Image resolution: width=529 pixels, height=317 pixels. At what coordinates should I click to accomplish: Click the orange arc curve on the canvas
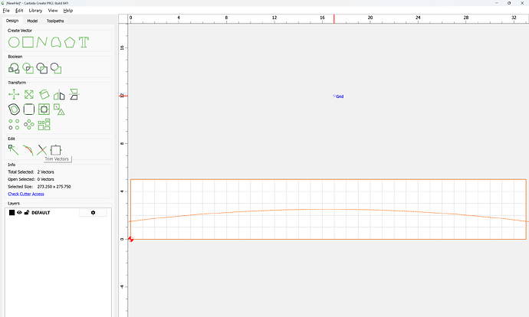coord(328,210)
